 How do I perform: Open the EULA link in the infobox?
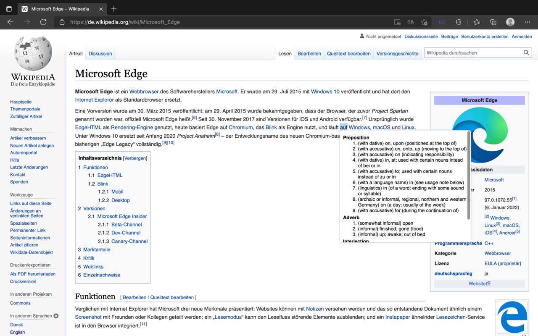click(491, 263)
